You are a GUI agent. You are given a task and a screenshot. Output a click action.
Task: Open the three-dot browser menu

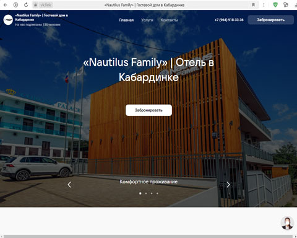264,5
